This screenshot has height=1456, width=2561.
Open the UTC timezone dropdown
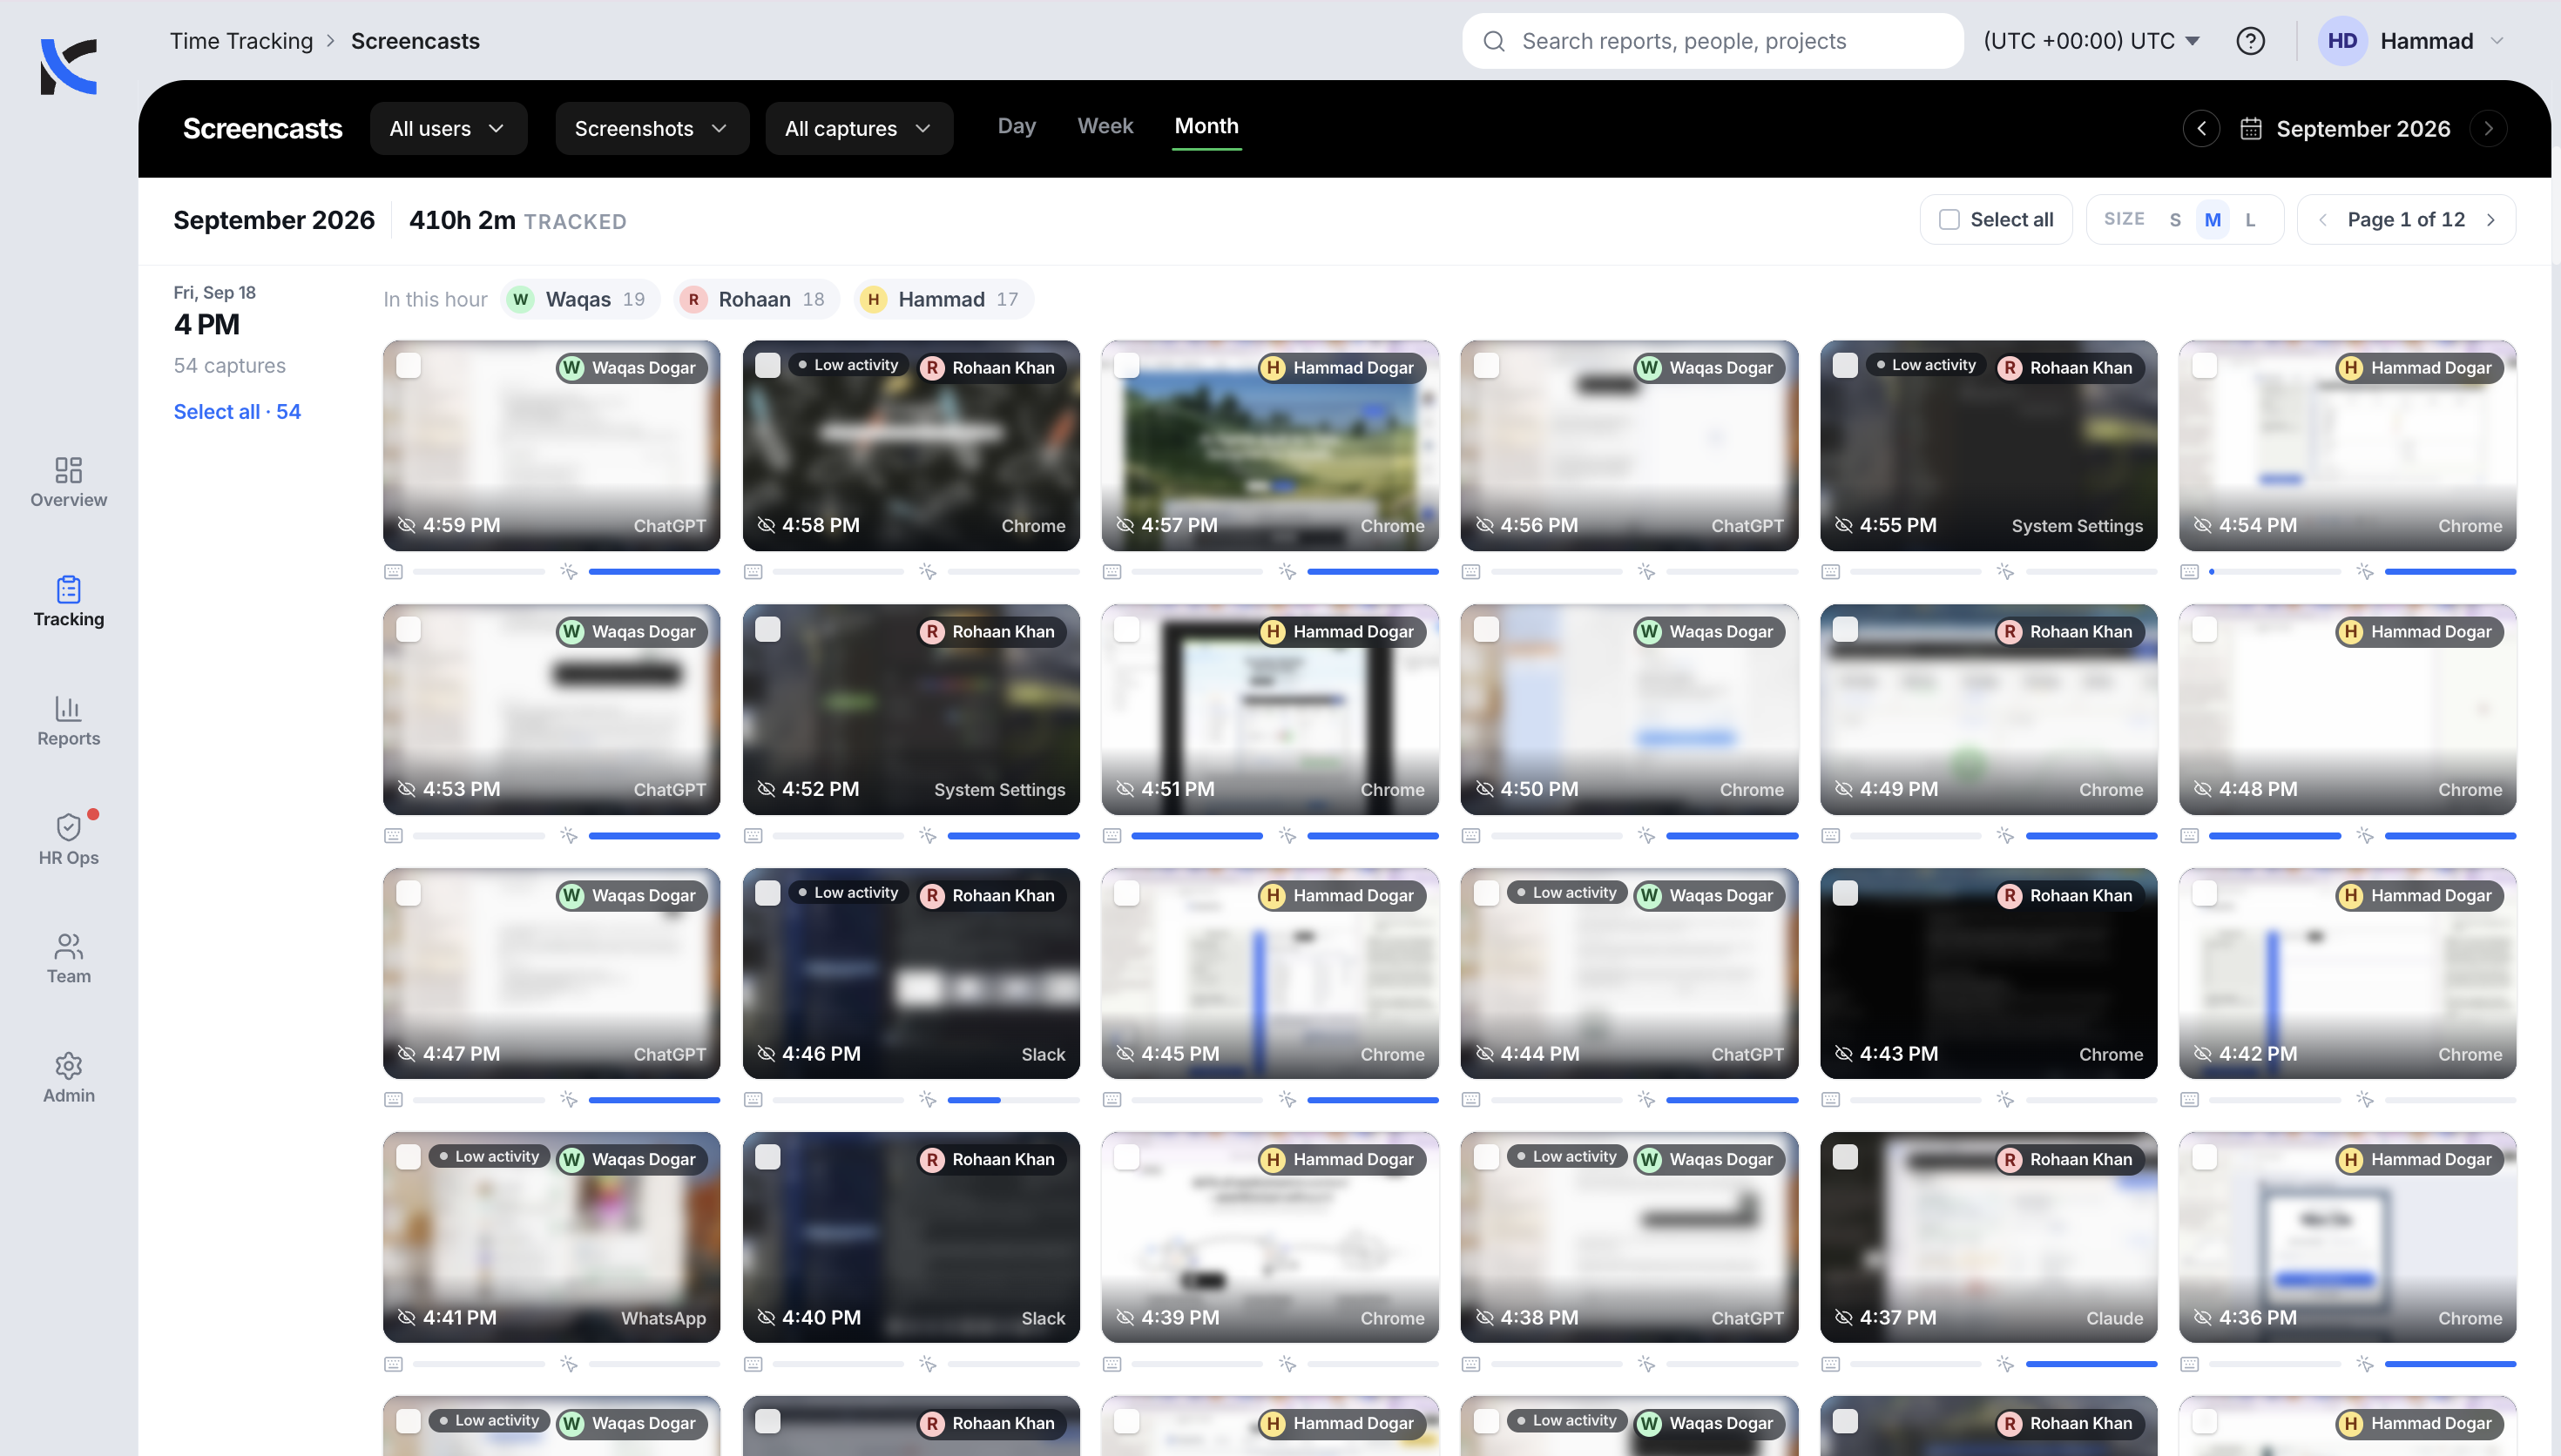click(x=2091, y=41)
